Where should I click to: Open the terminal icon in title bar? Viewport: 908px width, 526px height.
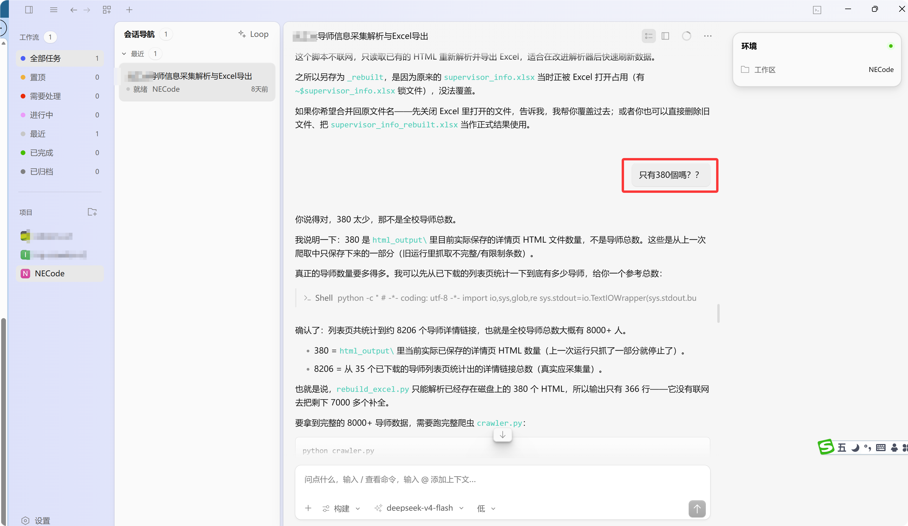[817, 10]
